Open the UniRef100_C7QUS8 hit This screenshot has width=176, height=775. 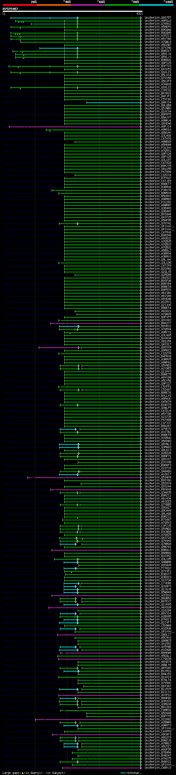tap(158, 659)
